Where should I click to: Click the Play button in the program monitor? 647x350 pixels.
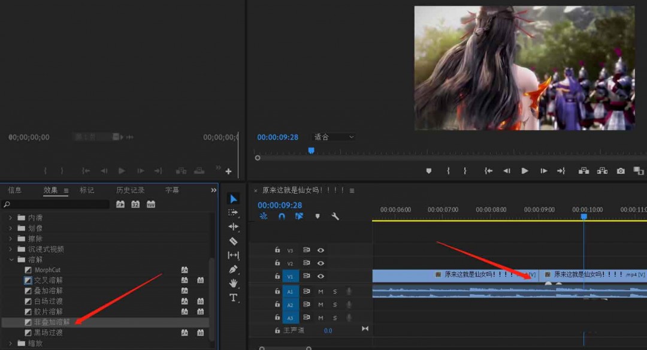tap(524, 171)
